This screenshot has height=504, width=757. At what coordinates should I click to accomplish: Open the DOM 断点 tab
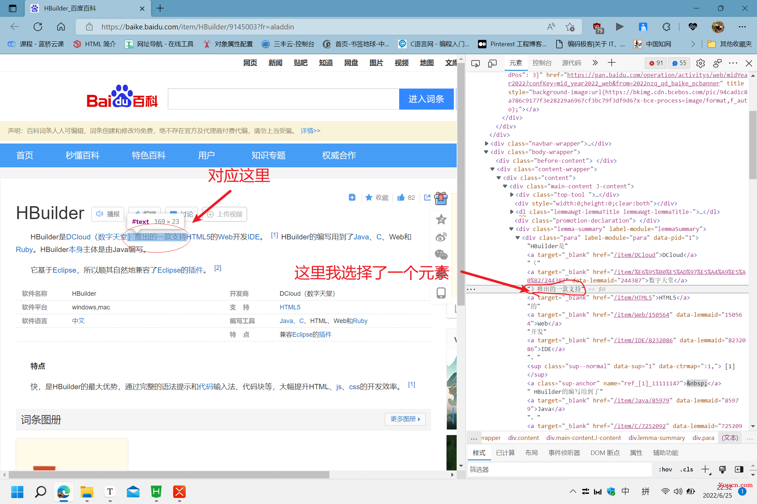pos(605,453)
